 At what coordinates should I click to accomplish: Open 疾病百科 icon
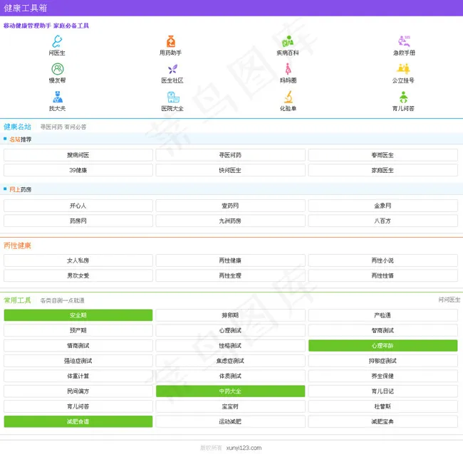click(x=288, y=42)
